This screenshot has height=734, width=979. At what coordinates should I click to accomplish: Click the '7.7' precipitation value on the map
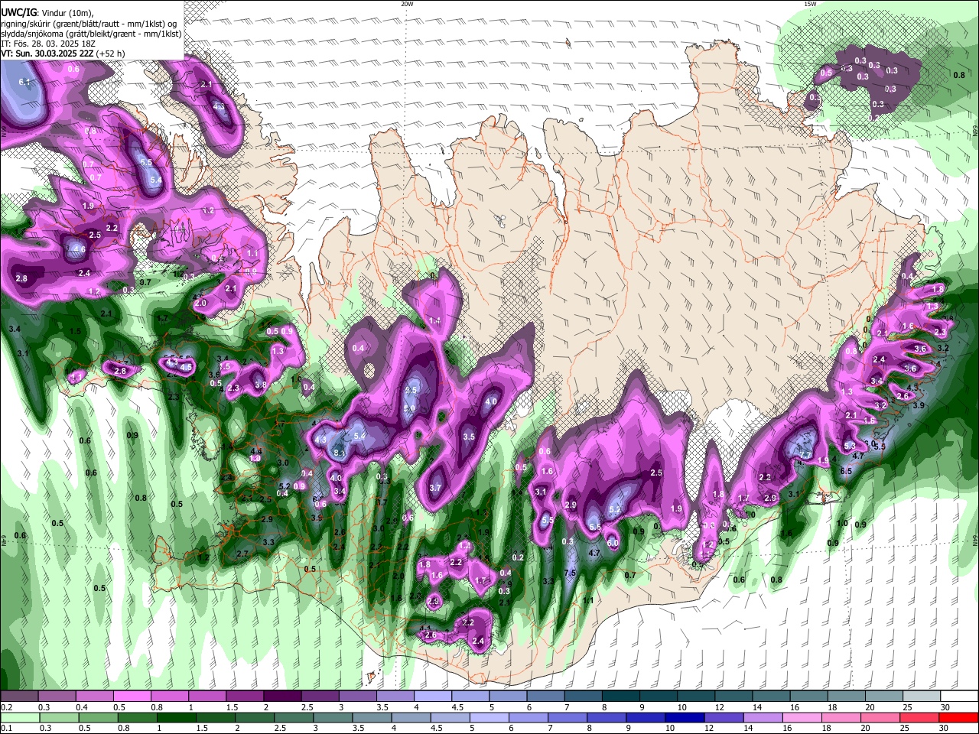point(805,455)
